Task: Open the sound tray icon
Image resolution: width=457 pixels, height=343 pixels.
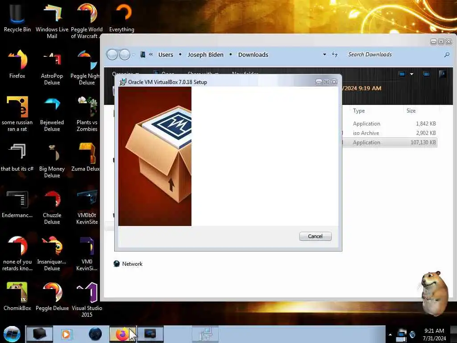Action: (x=412, y=334)
